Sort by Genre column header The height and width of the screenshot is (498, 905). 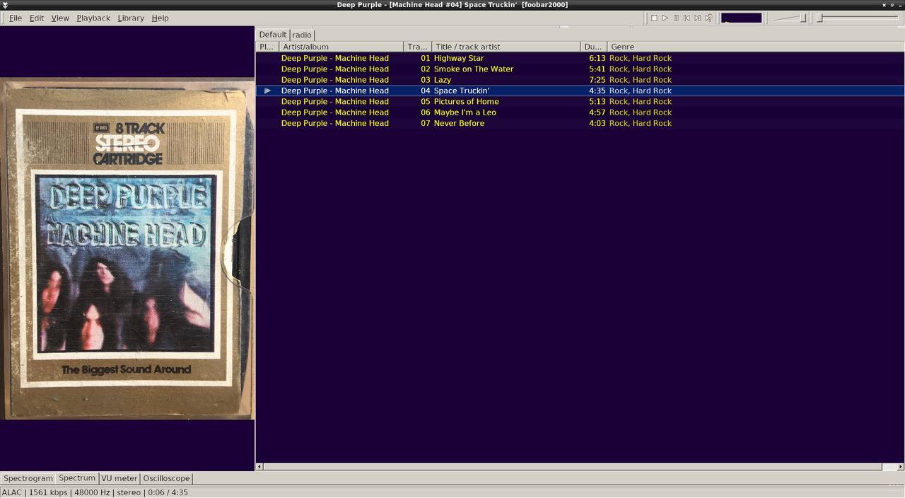756,47
